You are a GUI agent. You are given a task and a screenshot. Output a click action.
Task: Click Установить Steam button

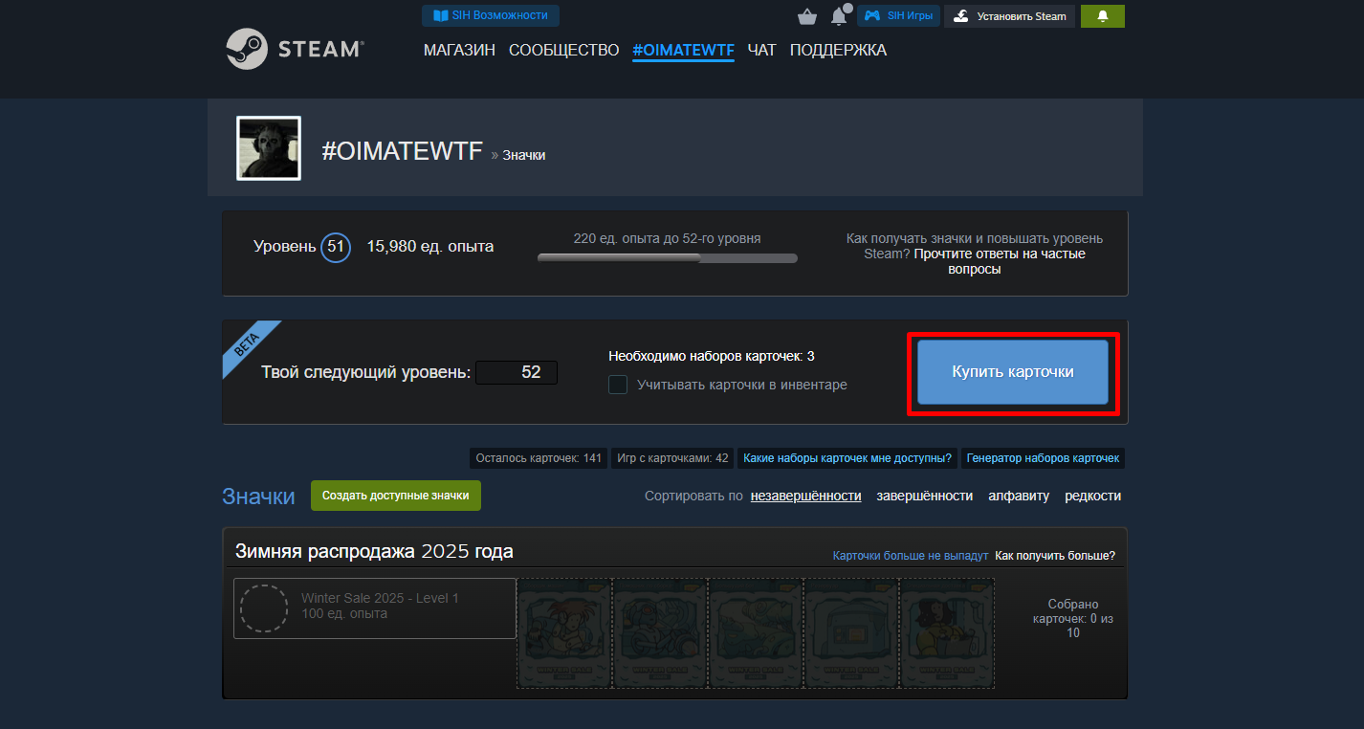[x=1010, y=16]
